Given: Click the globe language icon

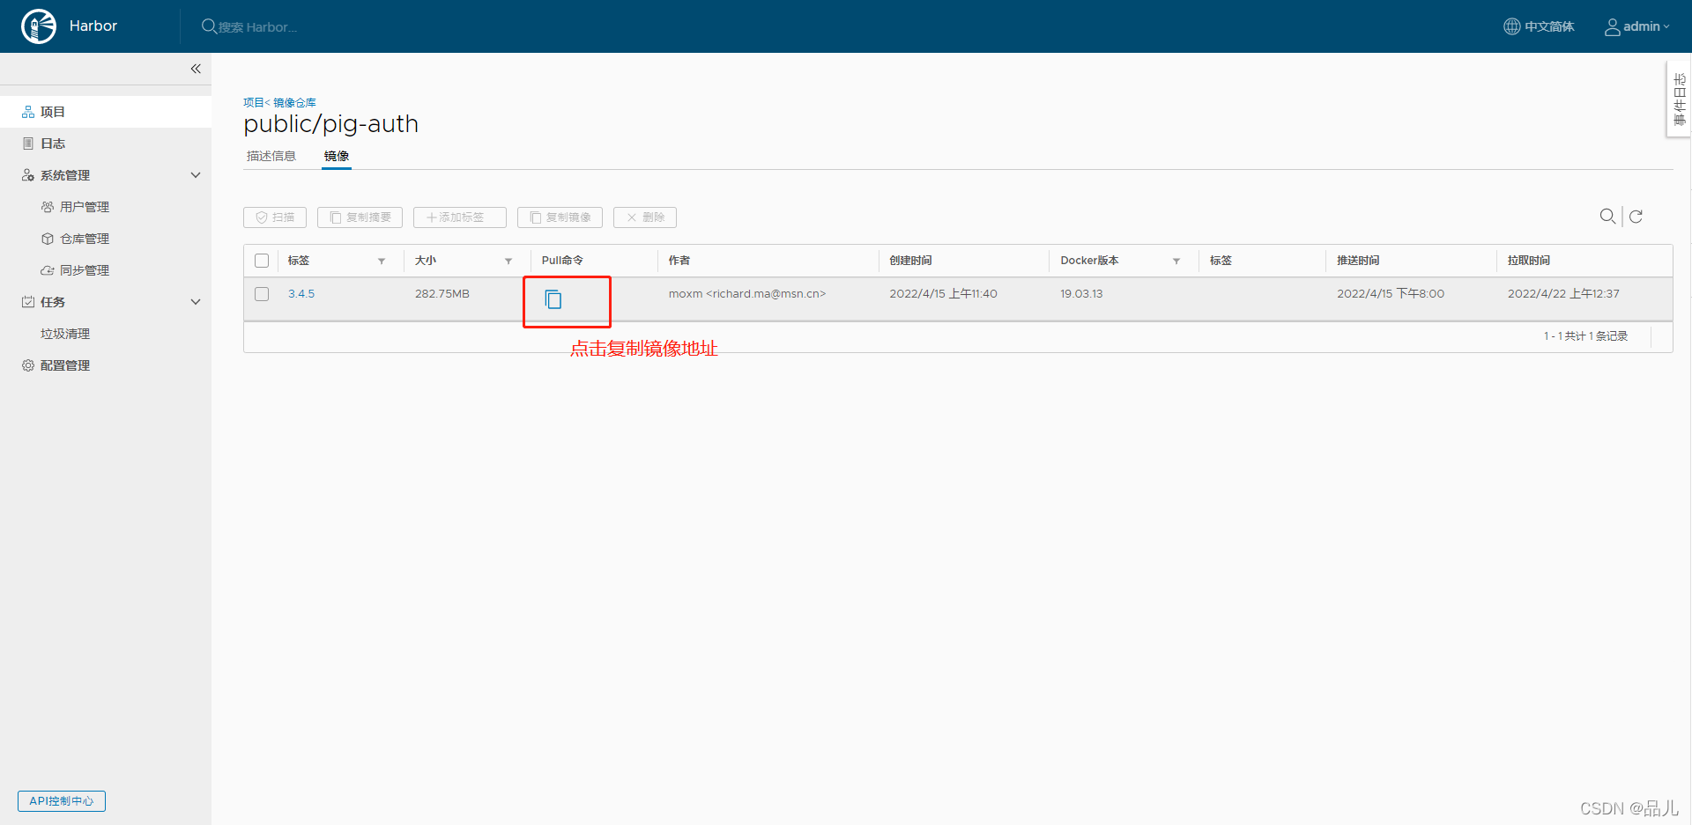Looking at the screenshot, I should (x=1512, y=26).
